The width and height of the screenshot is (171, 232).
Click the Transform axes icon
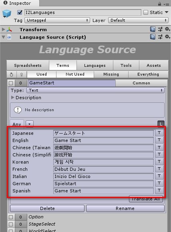9,30
